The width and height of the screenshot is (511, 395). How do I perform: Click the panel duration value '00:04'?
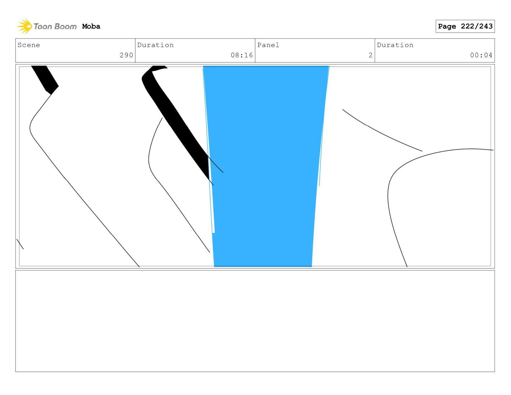click(x=481, y=55)
